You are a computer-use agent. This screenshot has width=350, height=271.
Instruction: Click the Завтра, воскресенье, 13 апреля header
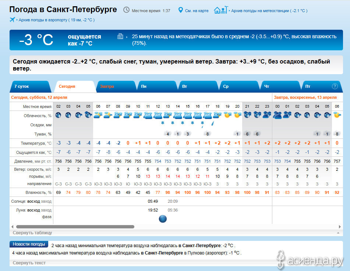click(x=305, y=97)
